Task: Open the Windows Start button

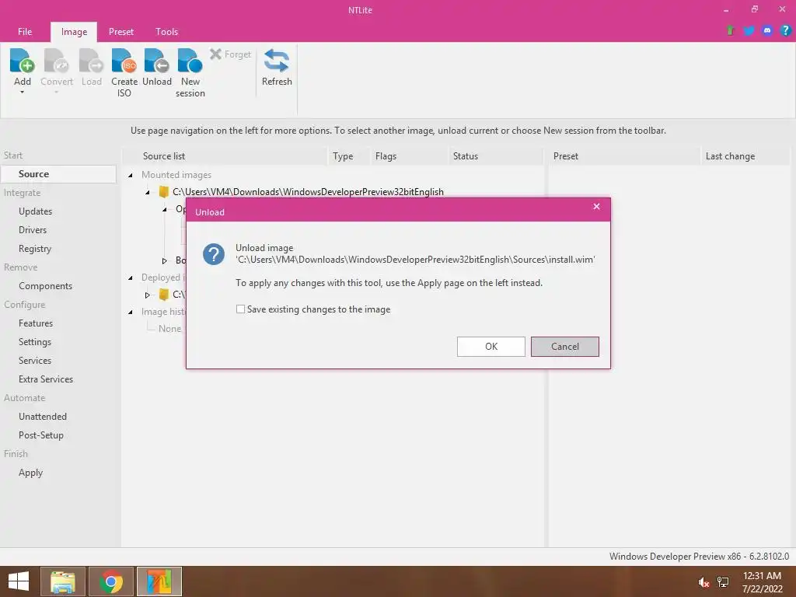Action: point(19,581)
